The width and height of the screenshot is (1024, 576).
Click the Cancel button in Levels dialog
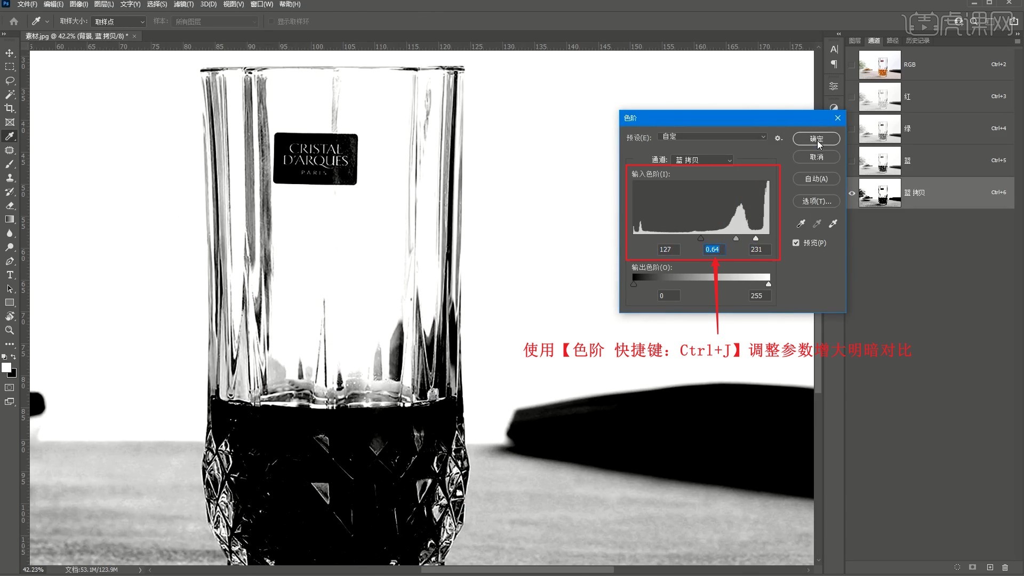(816, 157)
